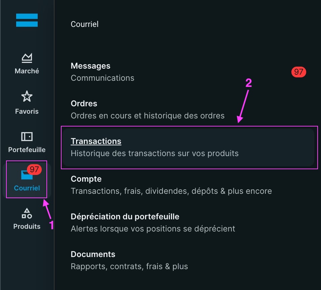Open the Portefeuille wallet icon

pos(27,136)
